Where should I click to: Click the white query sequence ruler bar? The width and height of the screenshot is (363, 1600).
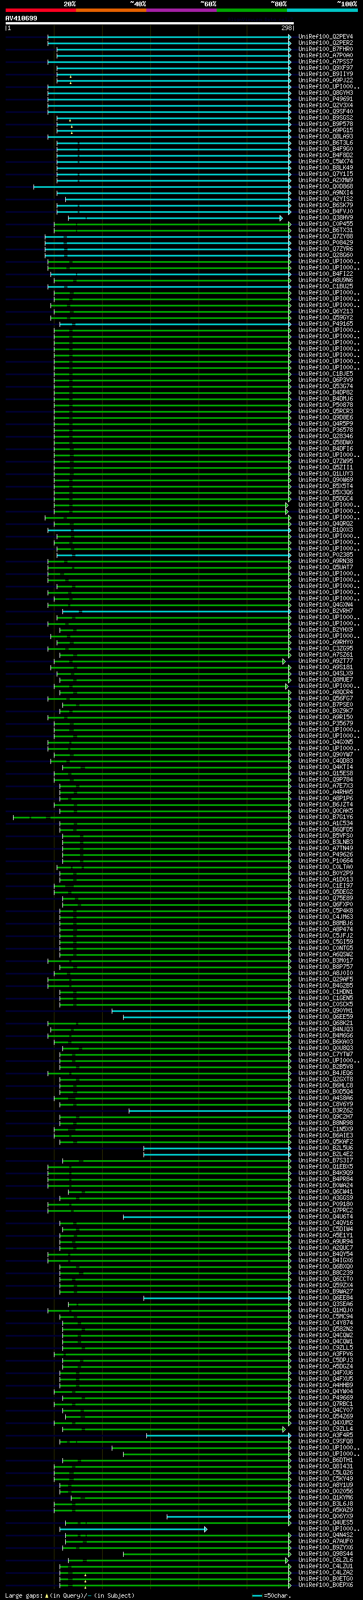(x=150, y=23)
